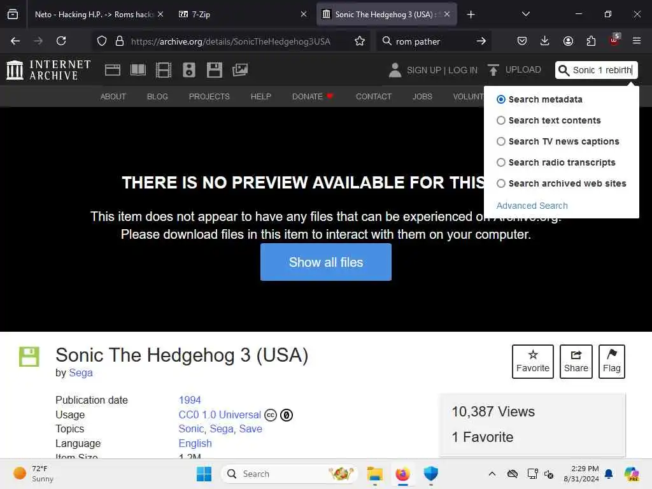652x489 pixels.
Task: Expand the list all tabs chevron
Action: (525, 14)
